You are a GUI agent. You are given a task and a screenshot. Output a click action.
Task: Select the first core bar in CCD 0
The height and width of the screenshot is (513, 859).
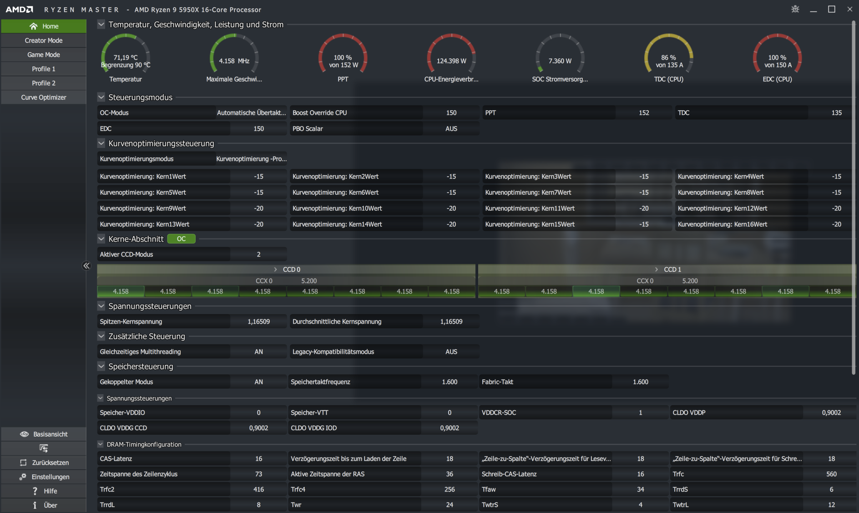[x=121, y=291]
